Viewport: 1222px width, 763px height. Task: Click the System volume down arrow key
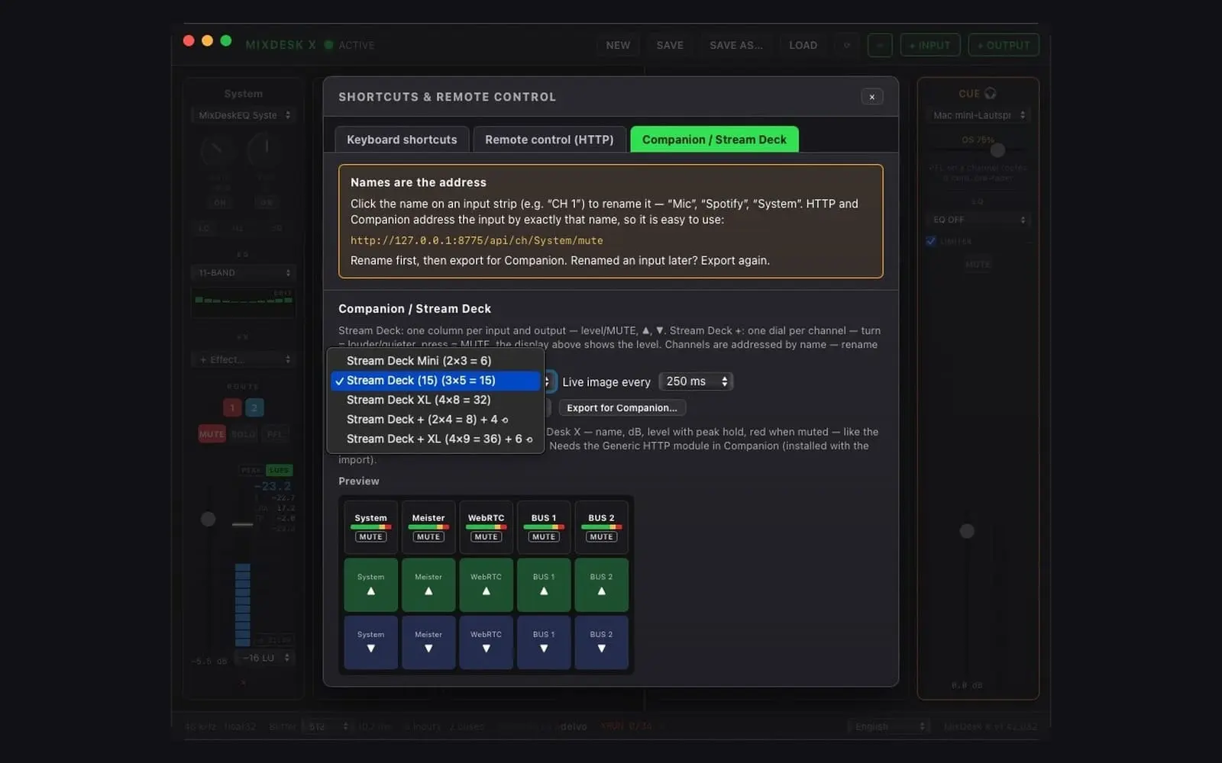click(x=370, y=642)
